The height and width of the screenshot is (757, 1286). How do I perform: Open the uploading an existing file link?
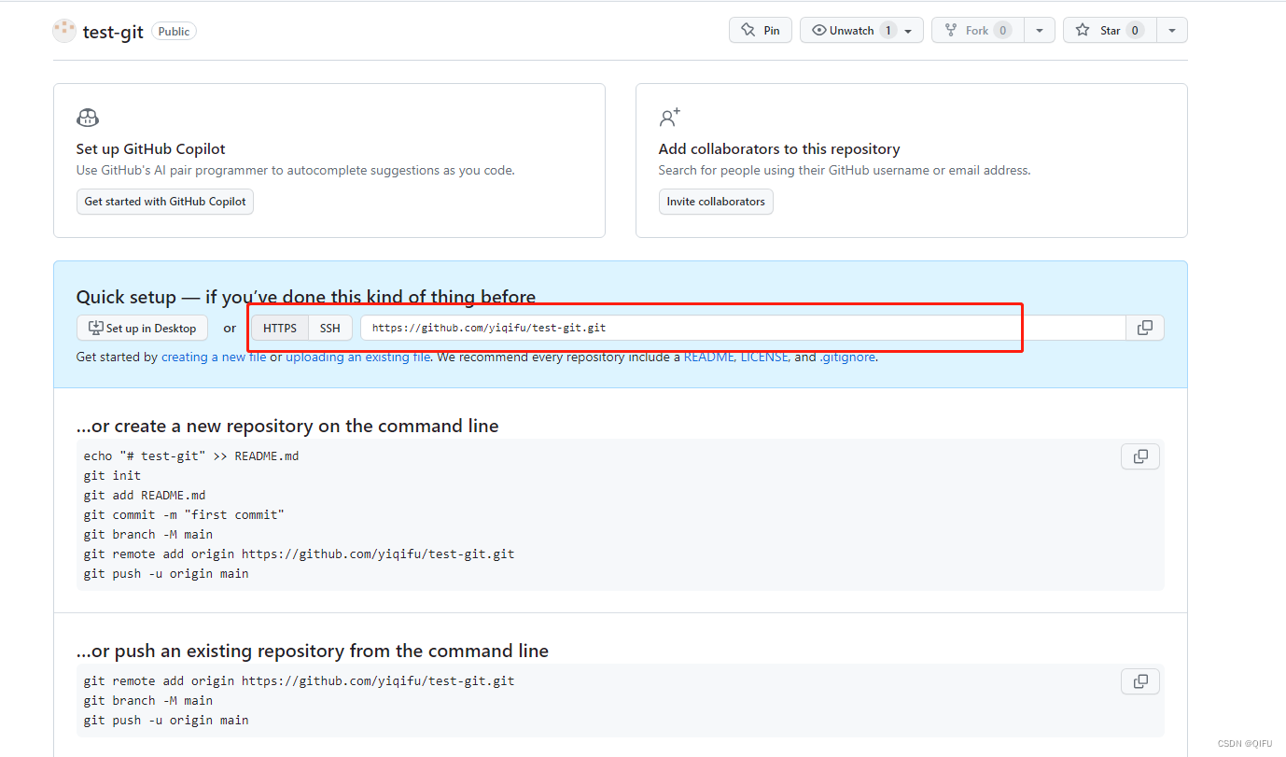(x=358, y=357)
